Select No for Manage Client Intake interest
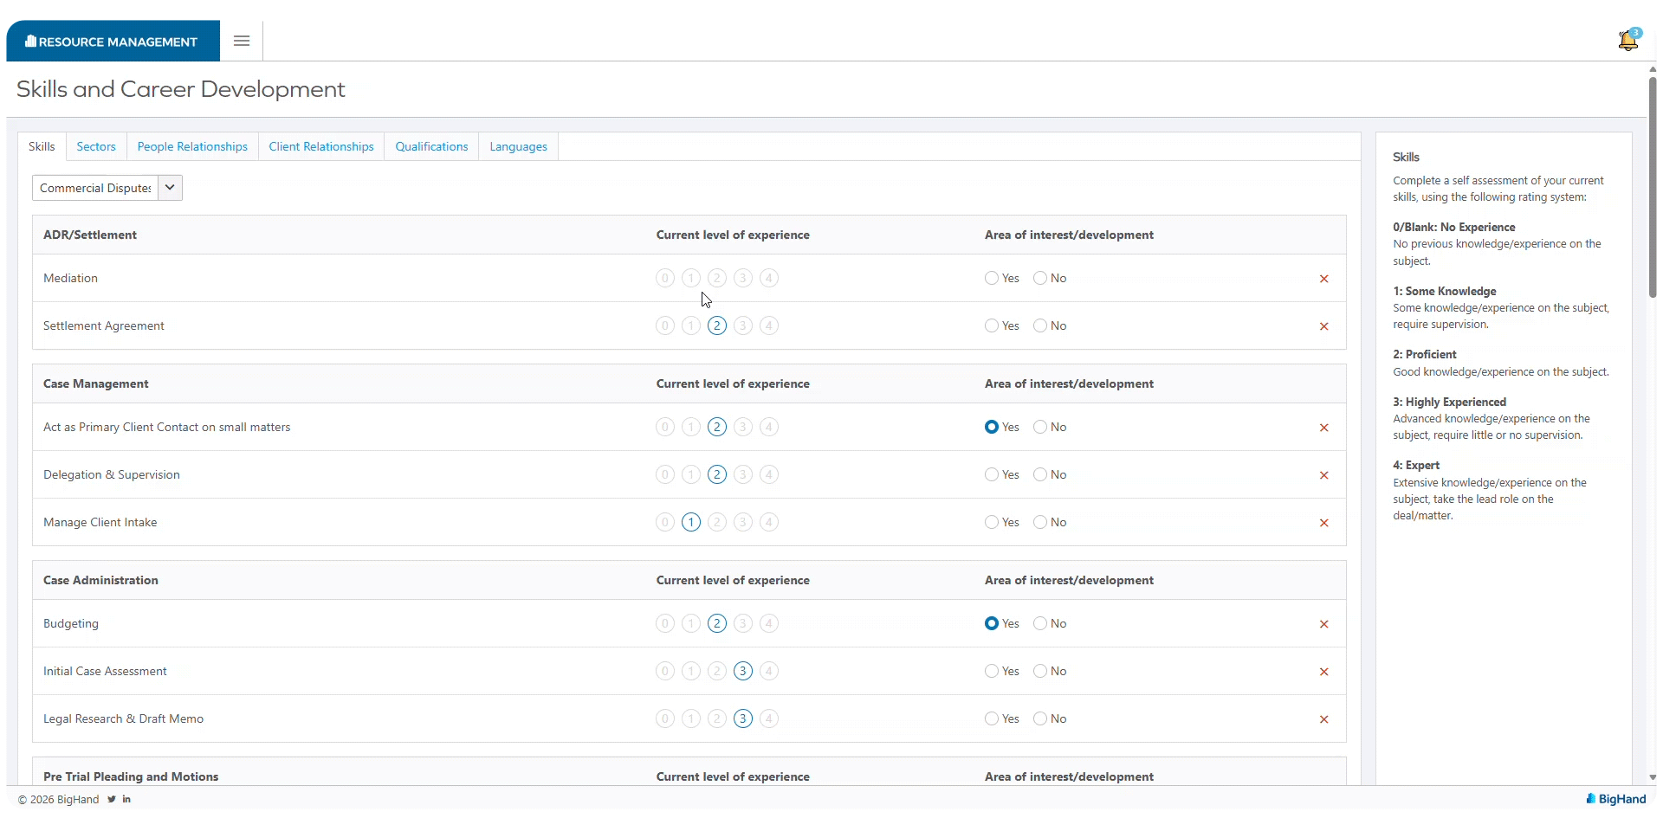Screen dimensions: 1663x831 1040,522
